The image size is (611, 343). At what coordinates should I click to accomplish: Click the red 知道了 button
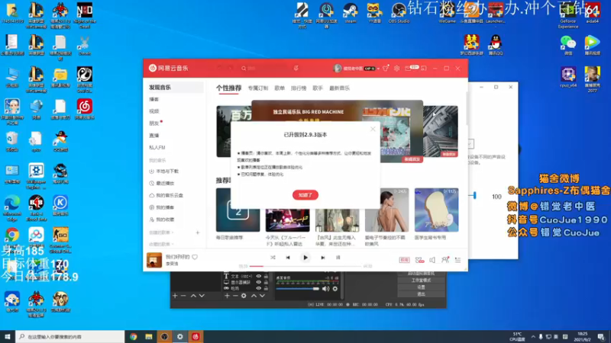[305, 195]
